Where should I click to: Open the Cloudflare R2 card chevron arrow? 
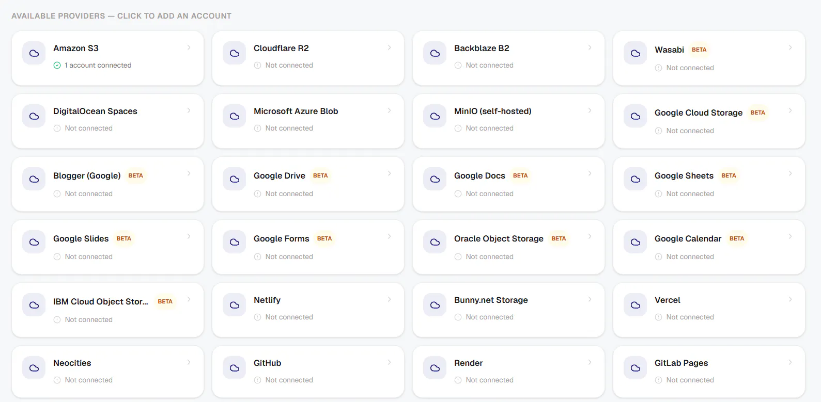[x=390, y=47]
